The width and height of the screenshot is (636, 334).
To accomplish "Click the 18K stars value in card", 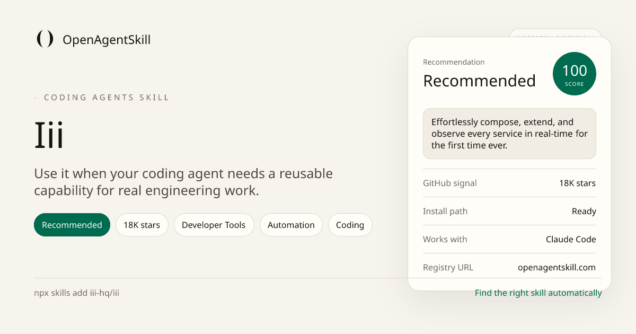I will 577,183.
